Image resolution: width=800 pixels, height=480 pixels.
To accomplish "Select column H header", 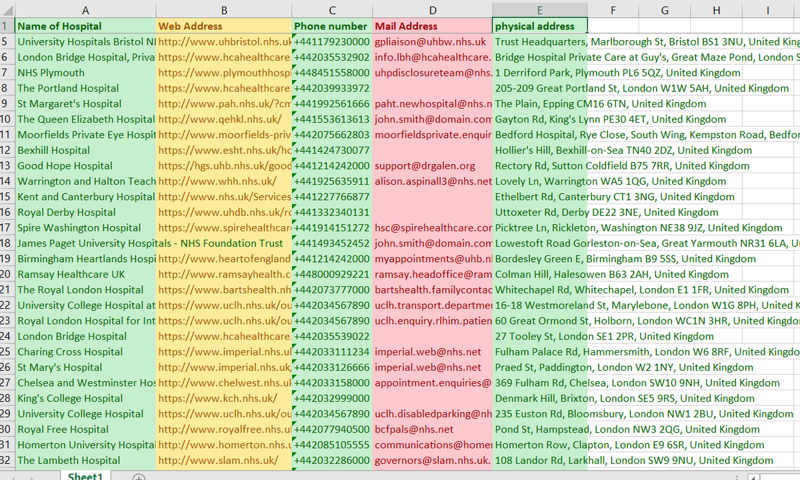I will pos(716,10).
